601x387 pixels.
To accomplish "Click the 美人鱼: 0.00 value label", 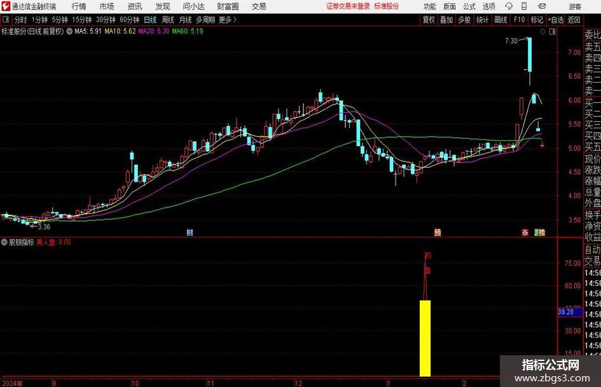I will click(53, 242).
